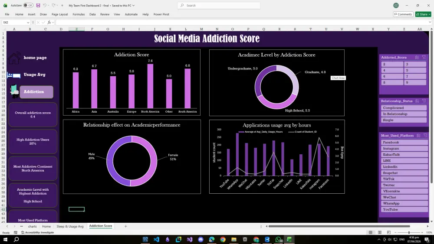The height and width of the screenshot is (244, 434).
Task: Click the Comments button
Action: [x=403, y=14]
